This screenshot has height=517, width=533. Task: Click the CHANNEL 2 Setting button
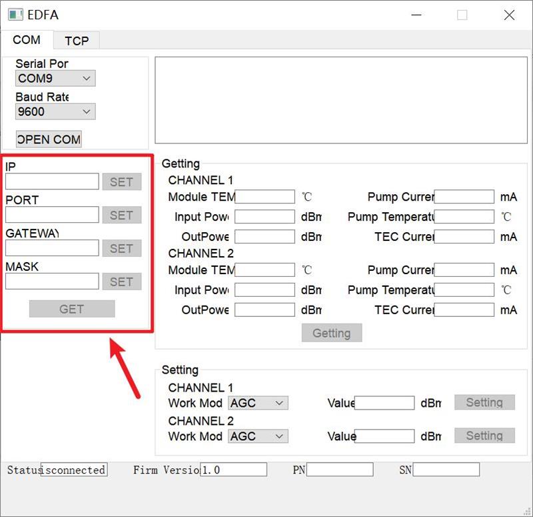[x=484, y=435]
